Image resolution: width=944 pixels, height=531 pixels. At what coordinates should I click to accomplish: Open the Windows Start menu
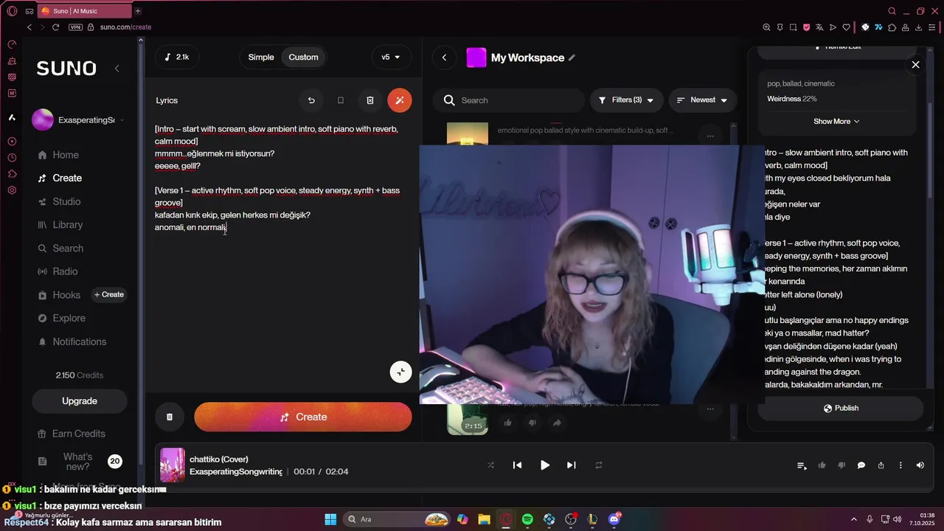[x=330, y=519]
